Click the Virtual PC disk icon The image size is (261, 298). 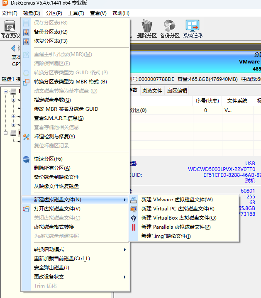click(x=134, y=209)
